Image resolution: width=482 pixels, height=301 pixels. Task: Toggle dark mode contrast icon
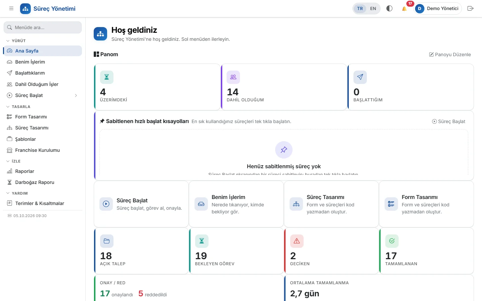tap(389, 8)
